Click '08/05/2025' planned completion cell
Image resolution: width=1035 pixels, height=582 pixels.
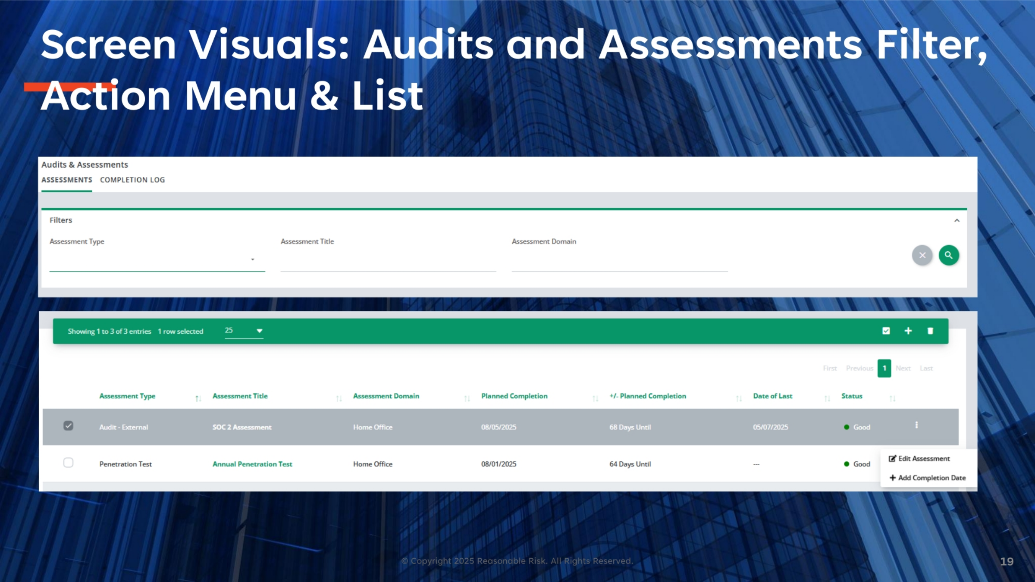[499, 427]
